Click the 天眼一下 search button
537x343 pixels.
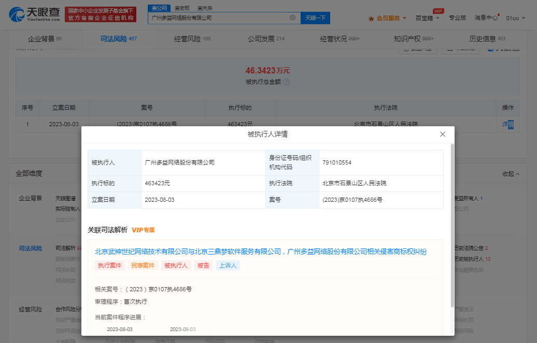pos(315,18)
